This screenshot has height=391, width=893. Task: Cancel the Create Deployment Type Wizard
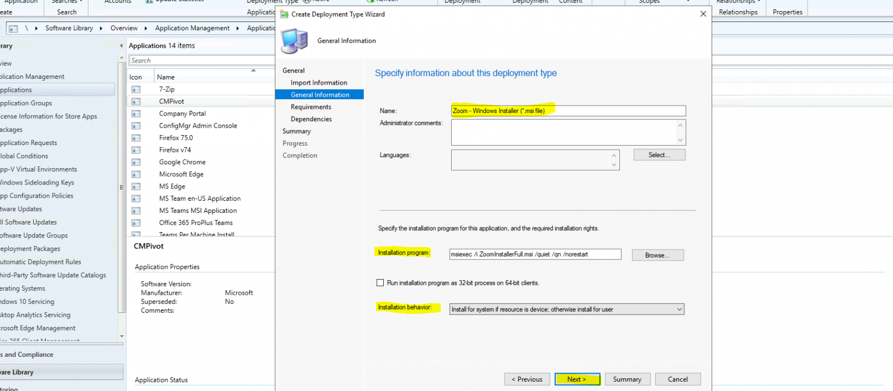pyautogui.click(x=678, y=379)
